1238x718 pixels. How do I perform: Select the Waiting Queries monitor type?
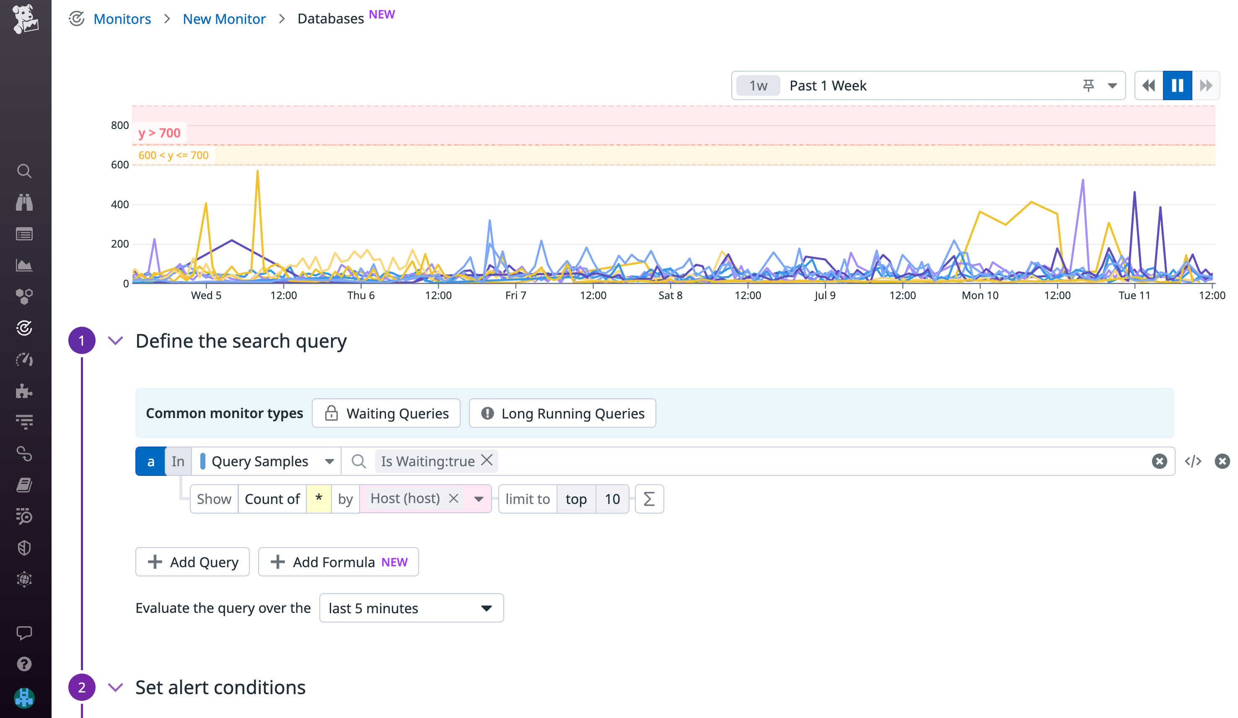click(386, 413)
